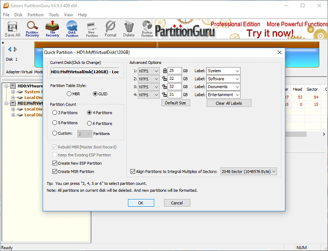Click the Head column header
Screen dimensions: 328x251
pos(297,89)
